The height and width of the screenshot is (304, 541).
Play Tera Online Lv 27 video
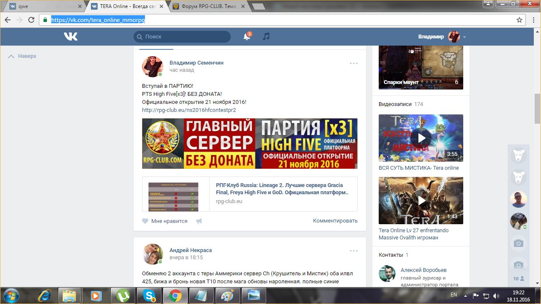(421, 201)
